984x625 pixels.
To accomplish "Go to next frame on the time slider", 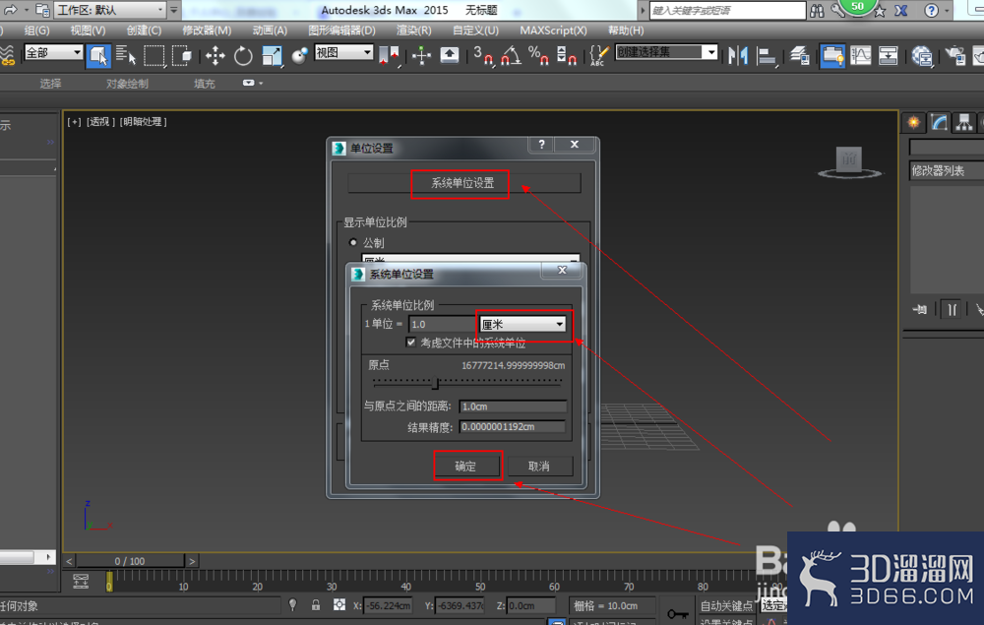I will point(192,561).
